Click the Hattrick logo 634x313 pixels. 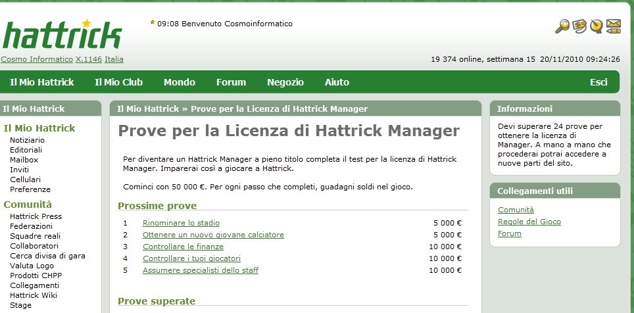pyautogui.click(x=62, y=34)
